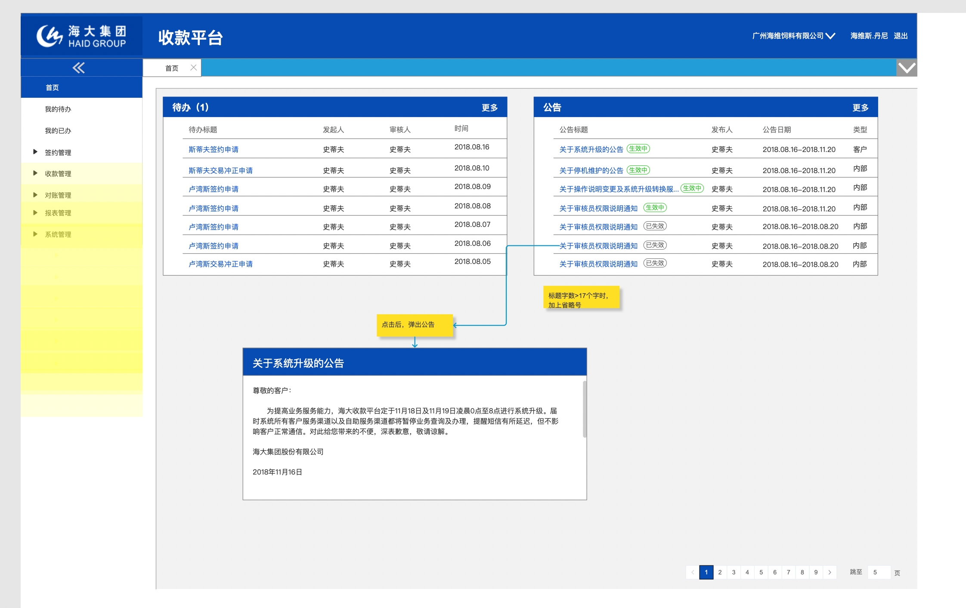Expand the 收款管理 menu arrow

(x=35, y=173)
